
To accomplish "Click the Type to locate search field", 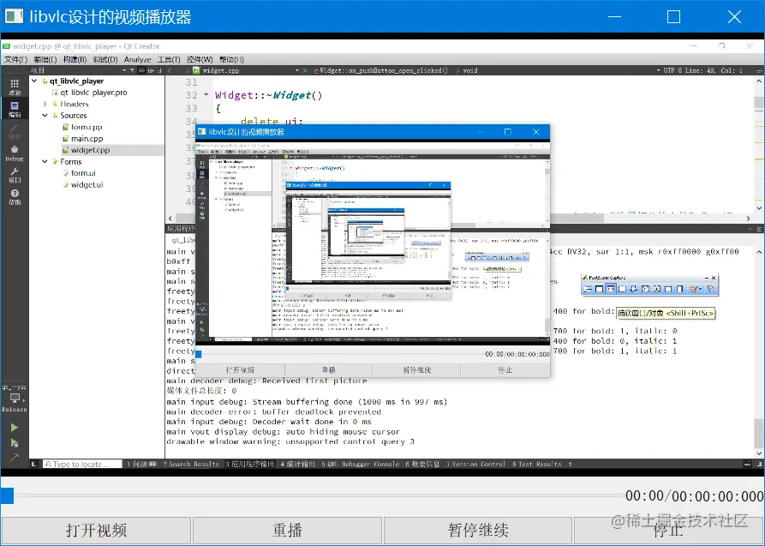I will click(x=82, y=464).
